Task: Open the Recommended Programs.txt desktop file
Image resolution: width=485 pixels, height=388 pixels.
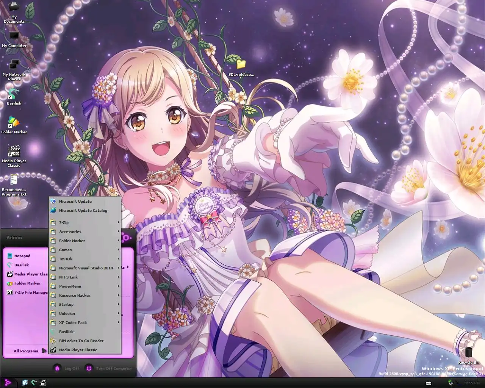Action: (14, 185)
